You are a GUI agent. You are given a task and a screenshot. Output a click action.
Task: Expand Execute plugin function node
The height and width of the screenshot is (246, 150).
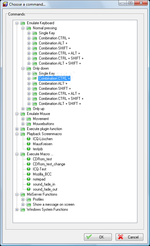pyautogui.click(x=17, y=129)
